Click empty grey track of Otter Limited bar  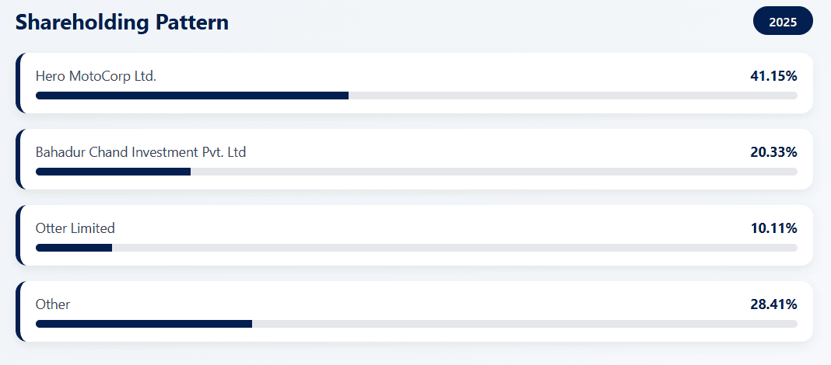454,248
